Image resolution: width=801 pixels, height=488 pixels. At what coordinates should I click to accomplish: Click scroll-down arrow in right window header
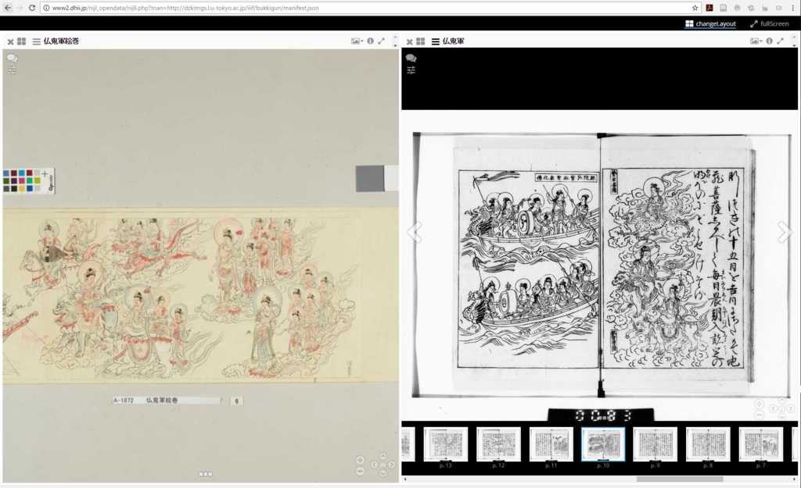point(794,45)
